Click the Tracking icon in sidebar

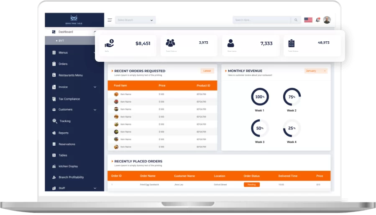[x=54, y=121]
